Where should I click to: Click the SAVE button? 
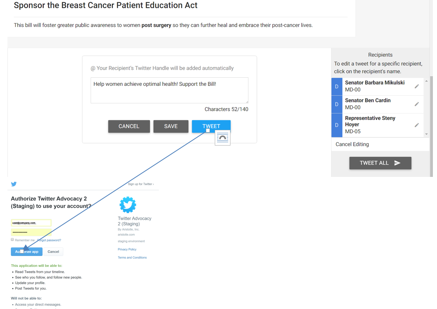pyautogui.click(x=171, y=126)
